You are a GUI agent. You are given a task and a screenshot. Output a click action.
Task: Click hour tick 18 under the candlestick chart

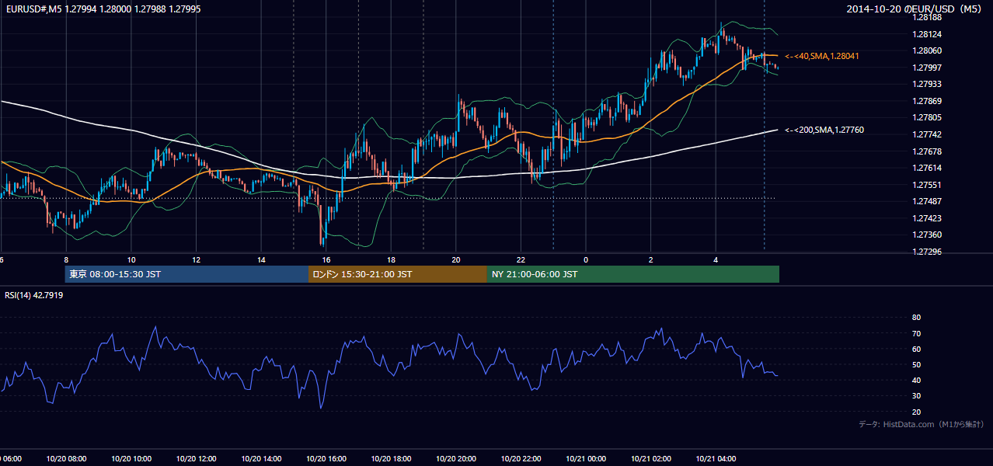click(392, 260)
